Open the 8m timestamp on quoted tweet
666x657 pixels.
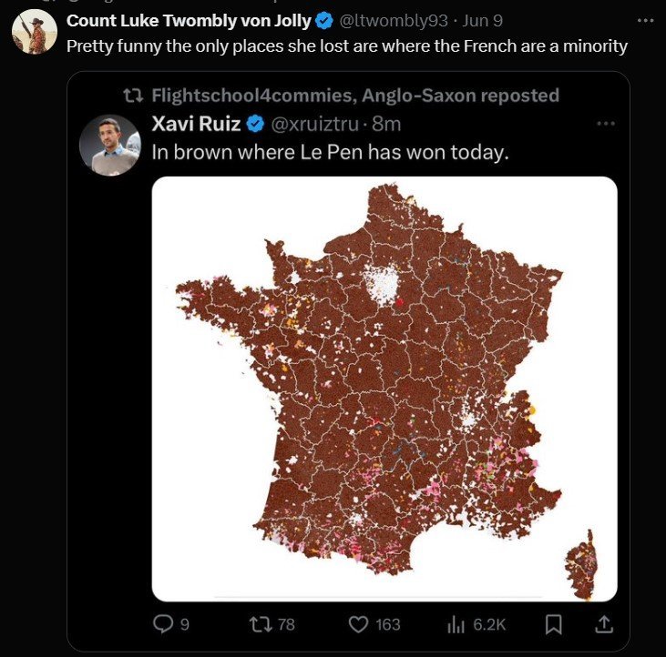pos(386,125)
